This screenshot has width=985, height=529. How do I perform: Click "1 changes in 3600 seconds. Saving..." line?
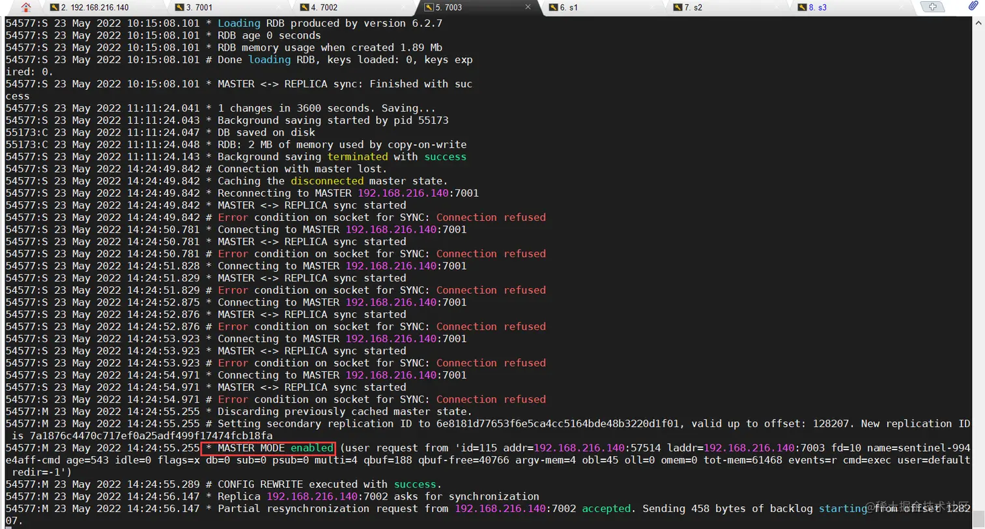point(326,108)
